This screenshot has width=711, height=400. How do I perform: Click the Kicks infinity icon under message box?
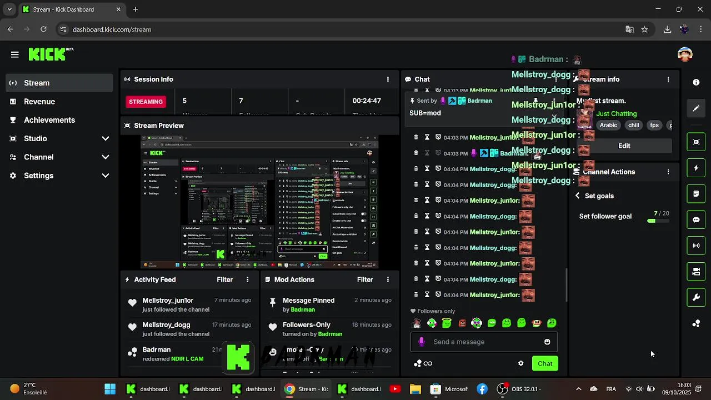click(423, 363)
